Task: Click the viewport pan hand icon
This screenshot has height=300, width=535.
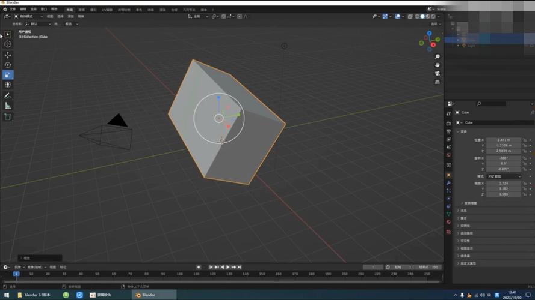Action: coord(438,65)
